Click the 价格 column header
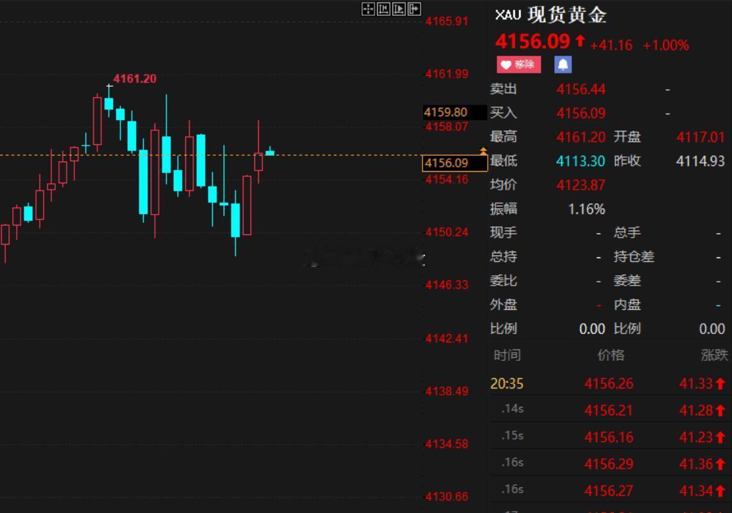The width and height of the screenshot is (732, 513). tap(611, 355)
